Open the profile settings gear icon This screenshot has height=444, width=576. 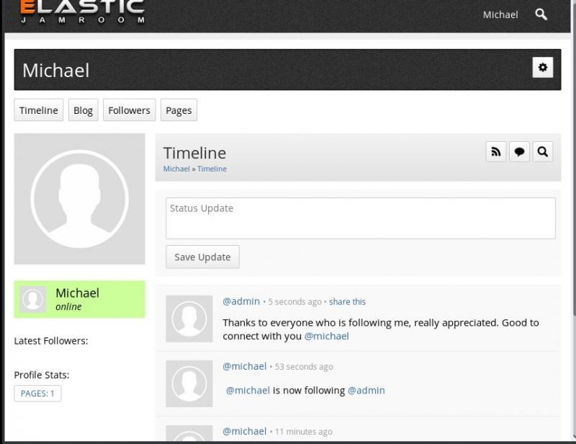[x=543, y=67]
